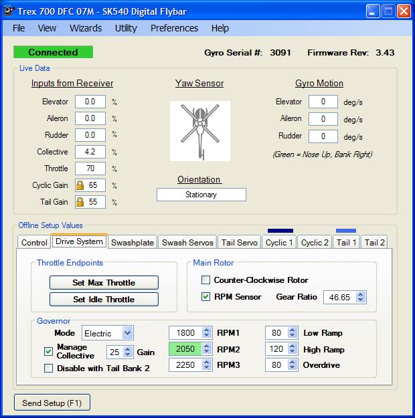Switch to the Swashplate tab
415x418 pixels.
click(x=133, y=242)
